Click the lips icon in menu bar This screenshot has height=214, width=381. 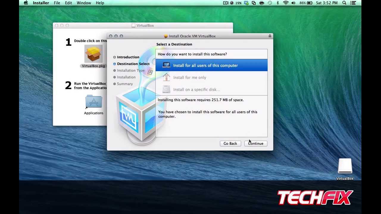click(262, 3)
